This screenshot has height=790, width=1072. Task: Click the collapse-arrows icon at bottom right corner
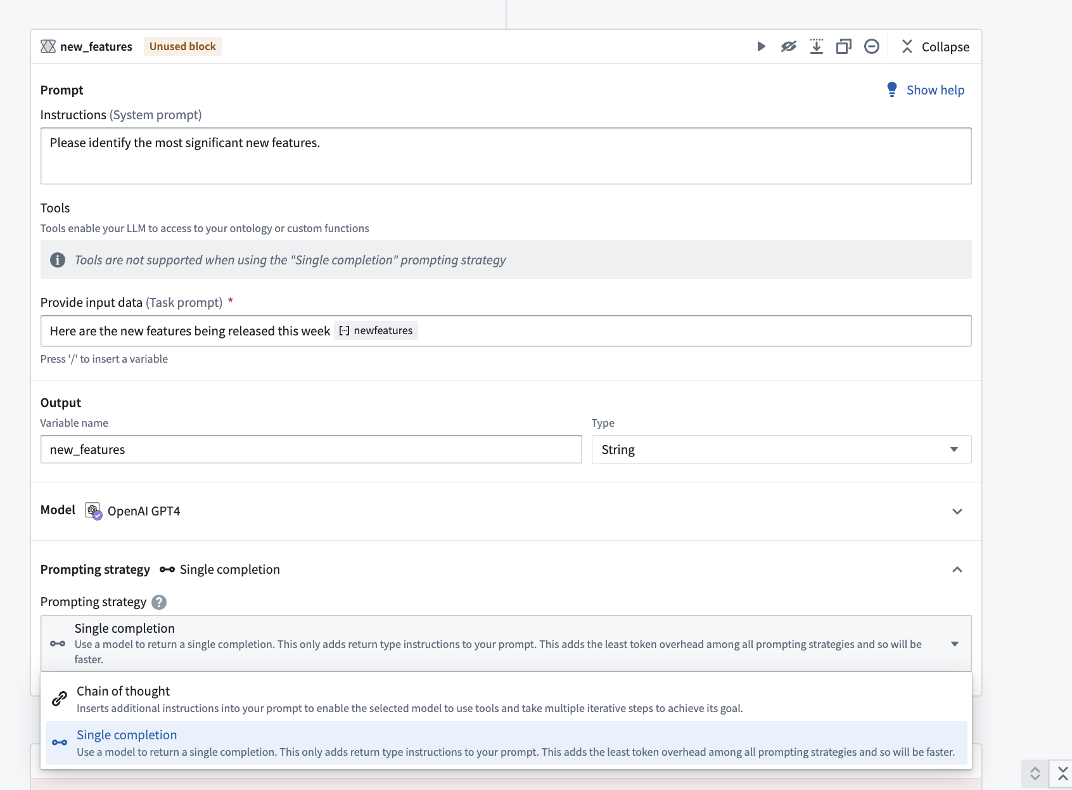pyautogui.click(x=1062, y=774)
